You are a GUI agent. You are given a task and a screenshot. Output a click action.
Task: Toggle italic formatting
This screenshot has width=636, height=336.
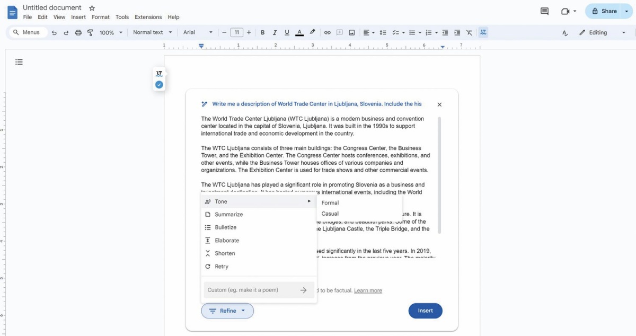[x=275, y=32]
